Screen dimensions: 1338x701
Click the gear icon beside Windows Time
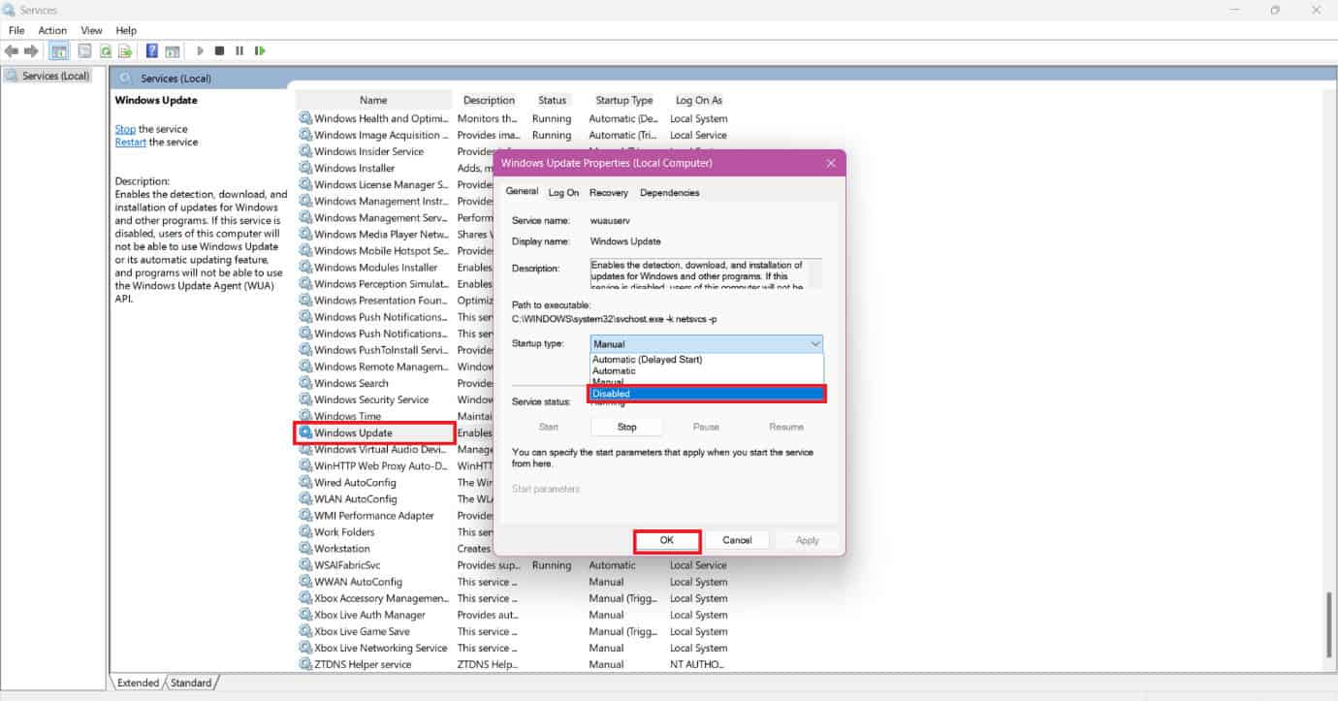click(305, 416)
